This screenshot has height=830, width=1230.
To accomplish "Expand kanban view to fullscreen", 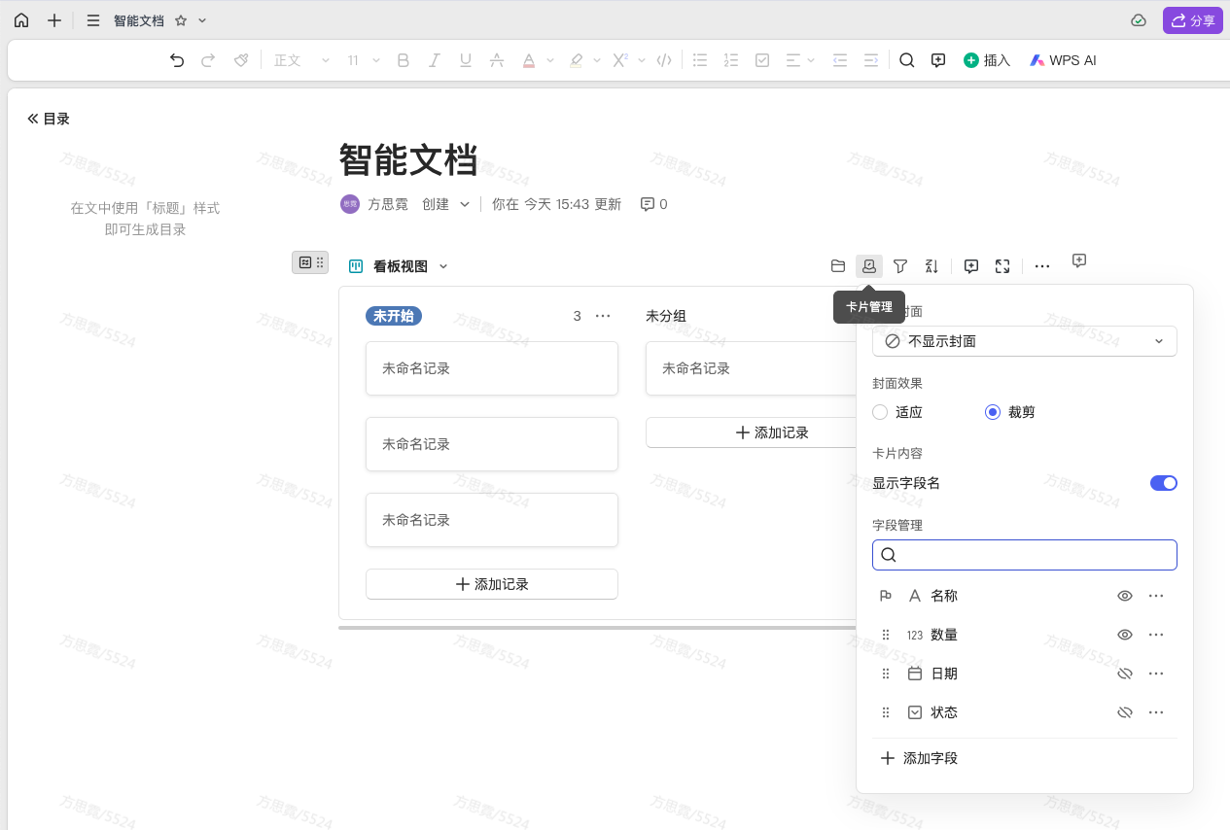I will point(1002,266).
